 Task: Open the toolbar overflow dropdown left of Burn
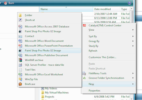click(x=1, y=3)
